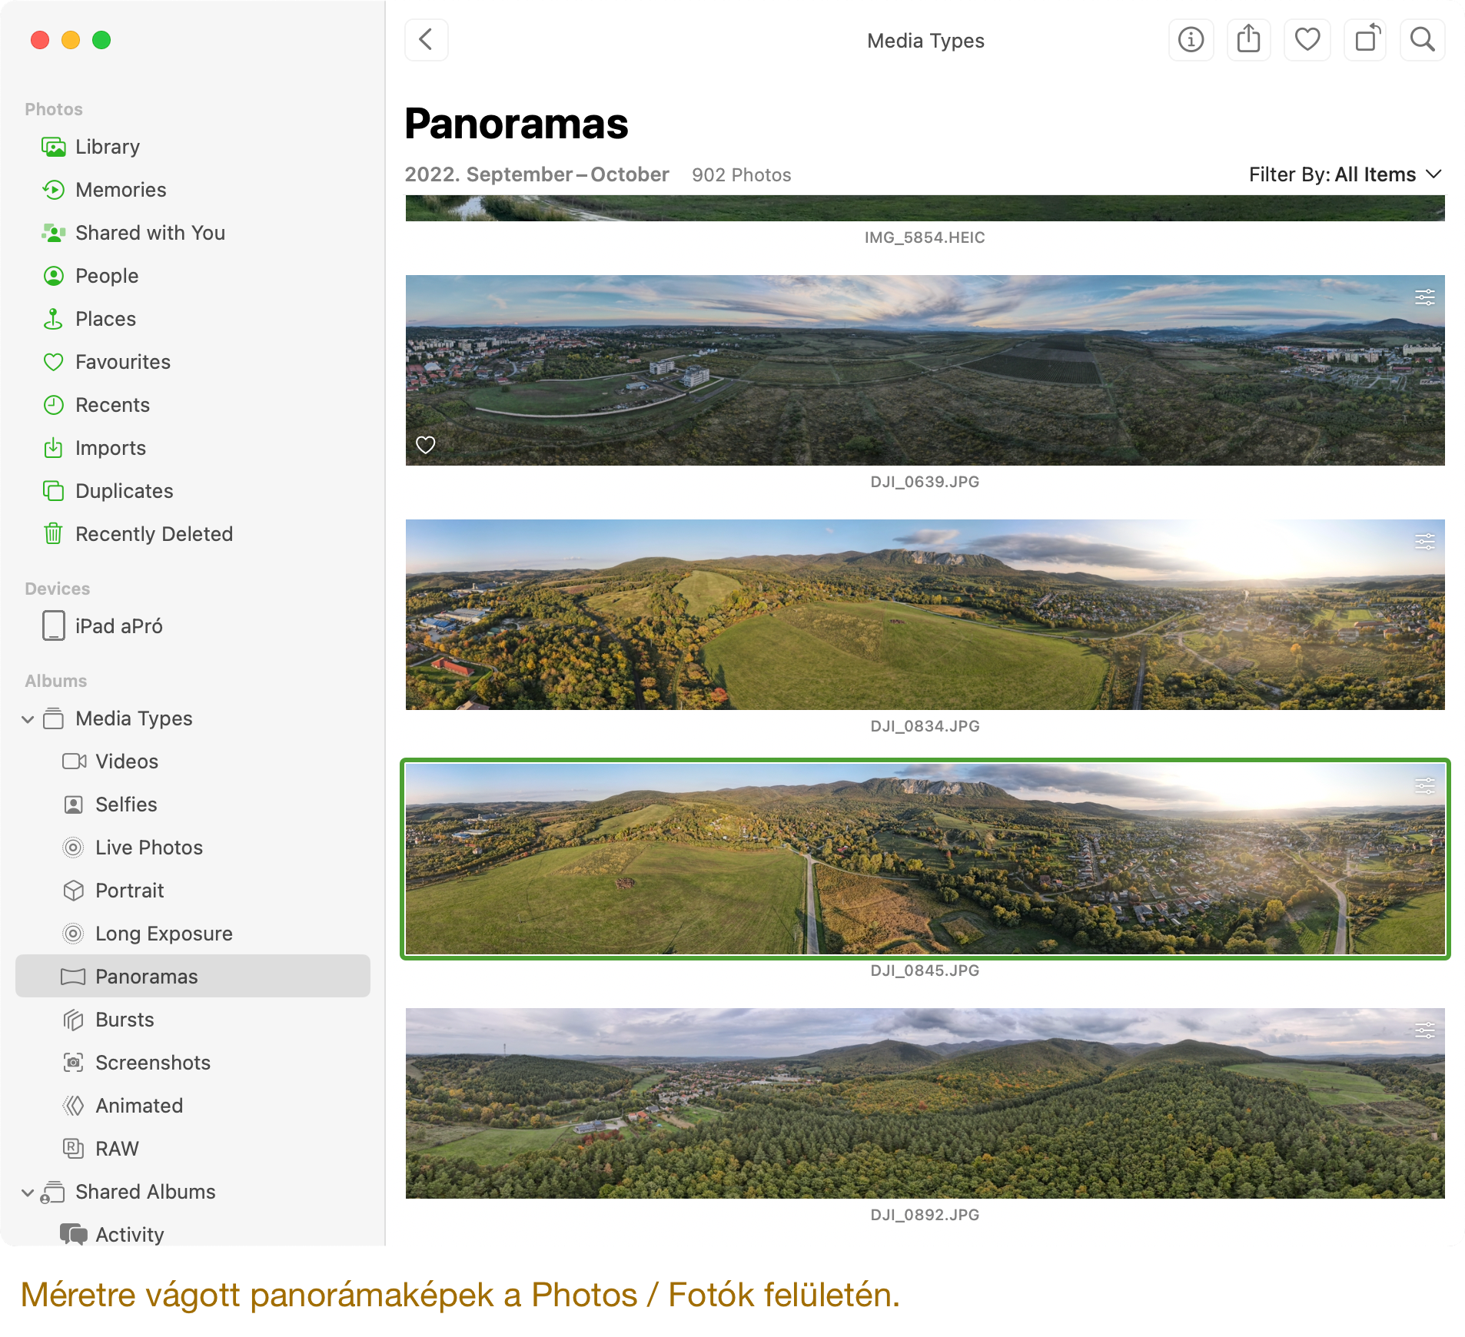Click the Rotate image toolbar icon

[x=1365, y=40]
